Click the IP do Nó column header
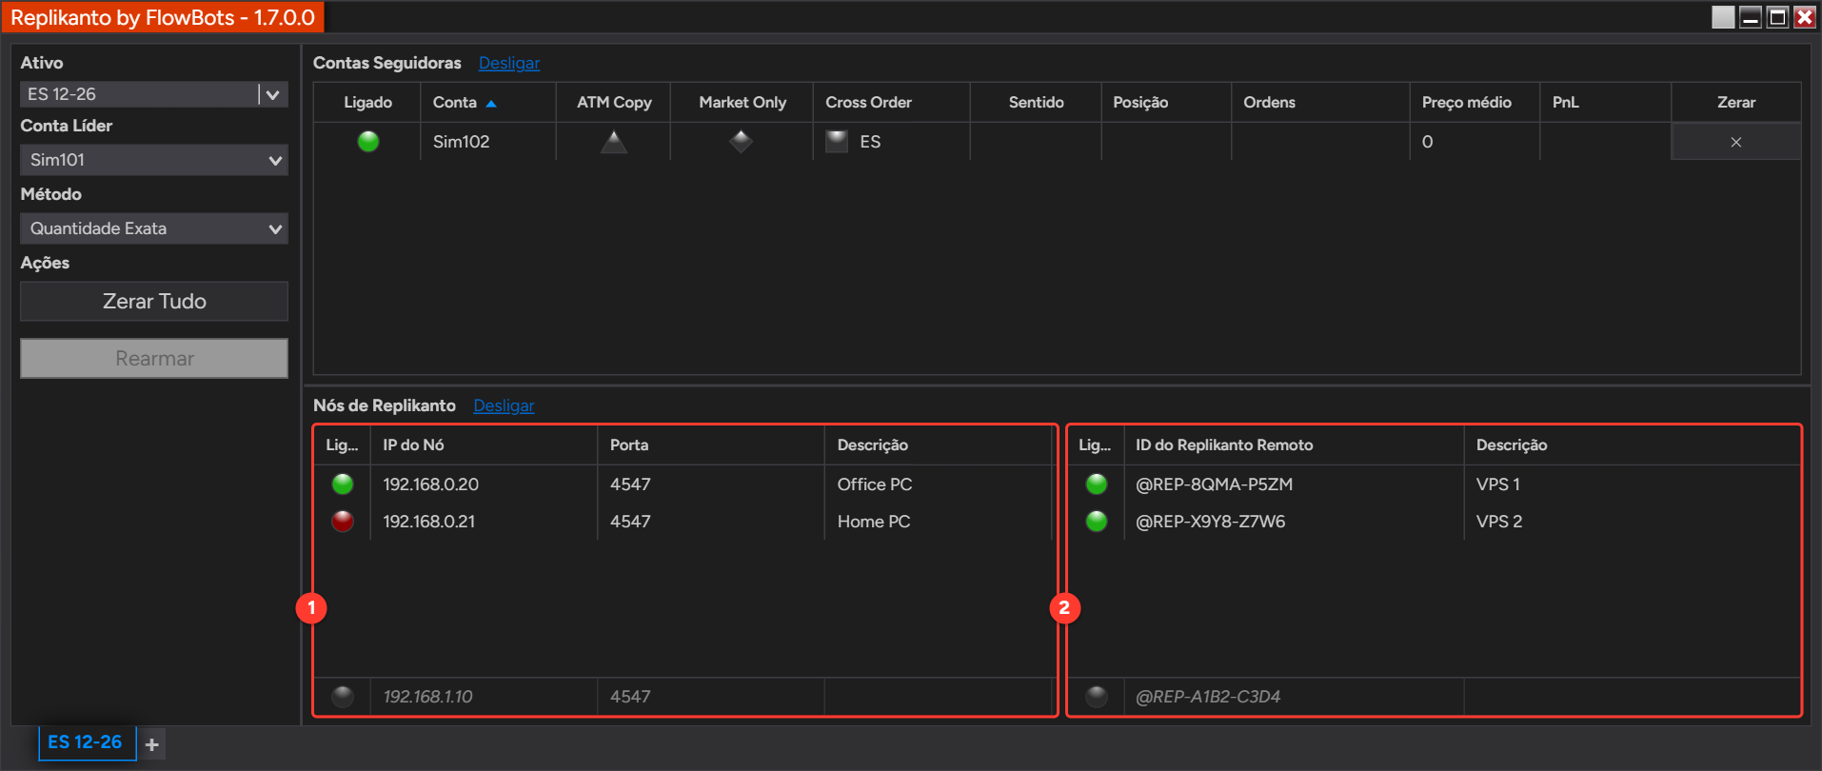Image resolution: width=1822 pixels, height=771 pixels. (484, 445)
